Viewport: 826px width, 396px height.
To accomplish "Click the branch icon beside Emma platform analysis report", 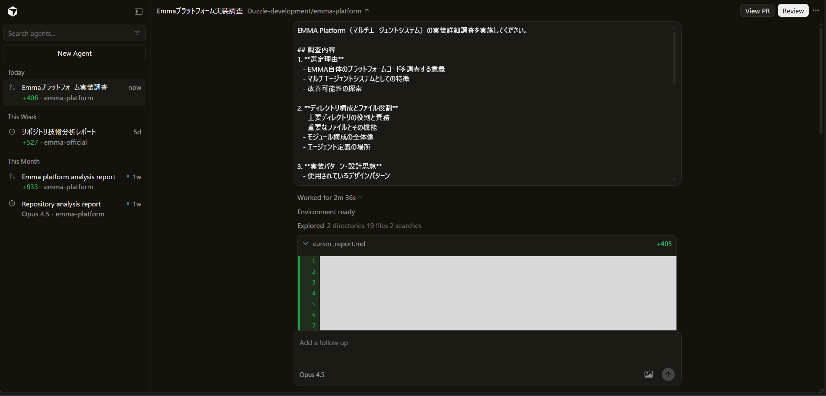I will (12, 177).
